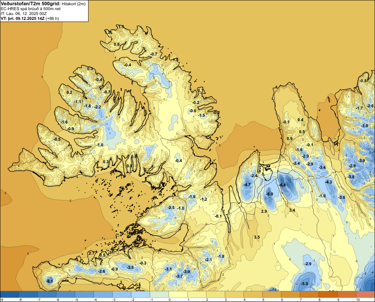Click the IT: Lau. 06. 12. 2025 00Z line
Viewport: 375px width, 302px height.
(x=24, y=14)
